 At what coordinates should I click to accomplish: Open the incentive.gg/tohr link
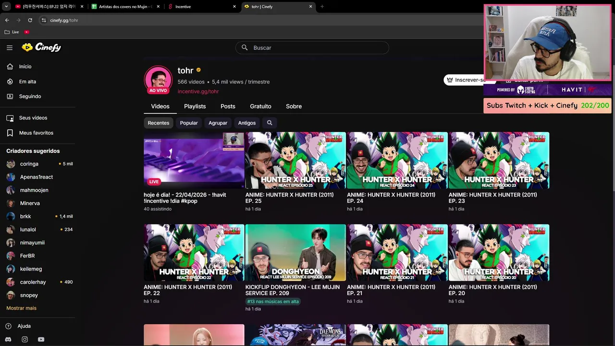(x=198, y=91)
